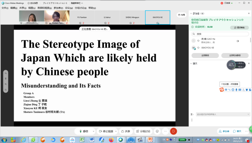Click the 请求帮助 ask for help button
This screenshot has width=252, height=143.
click(x=239, y=28)
